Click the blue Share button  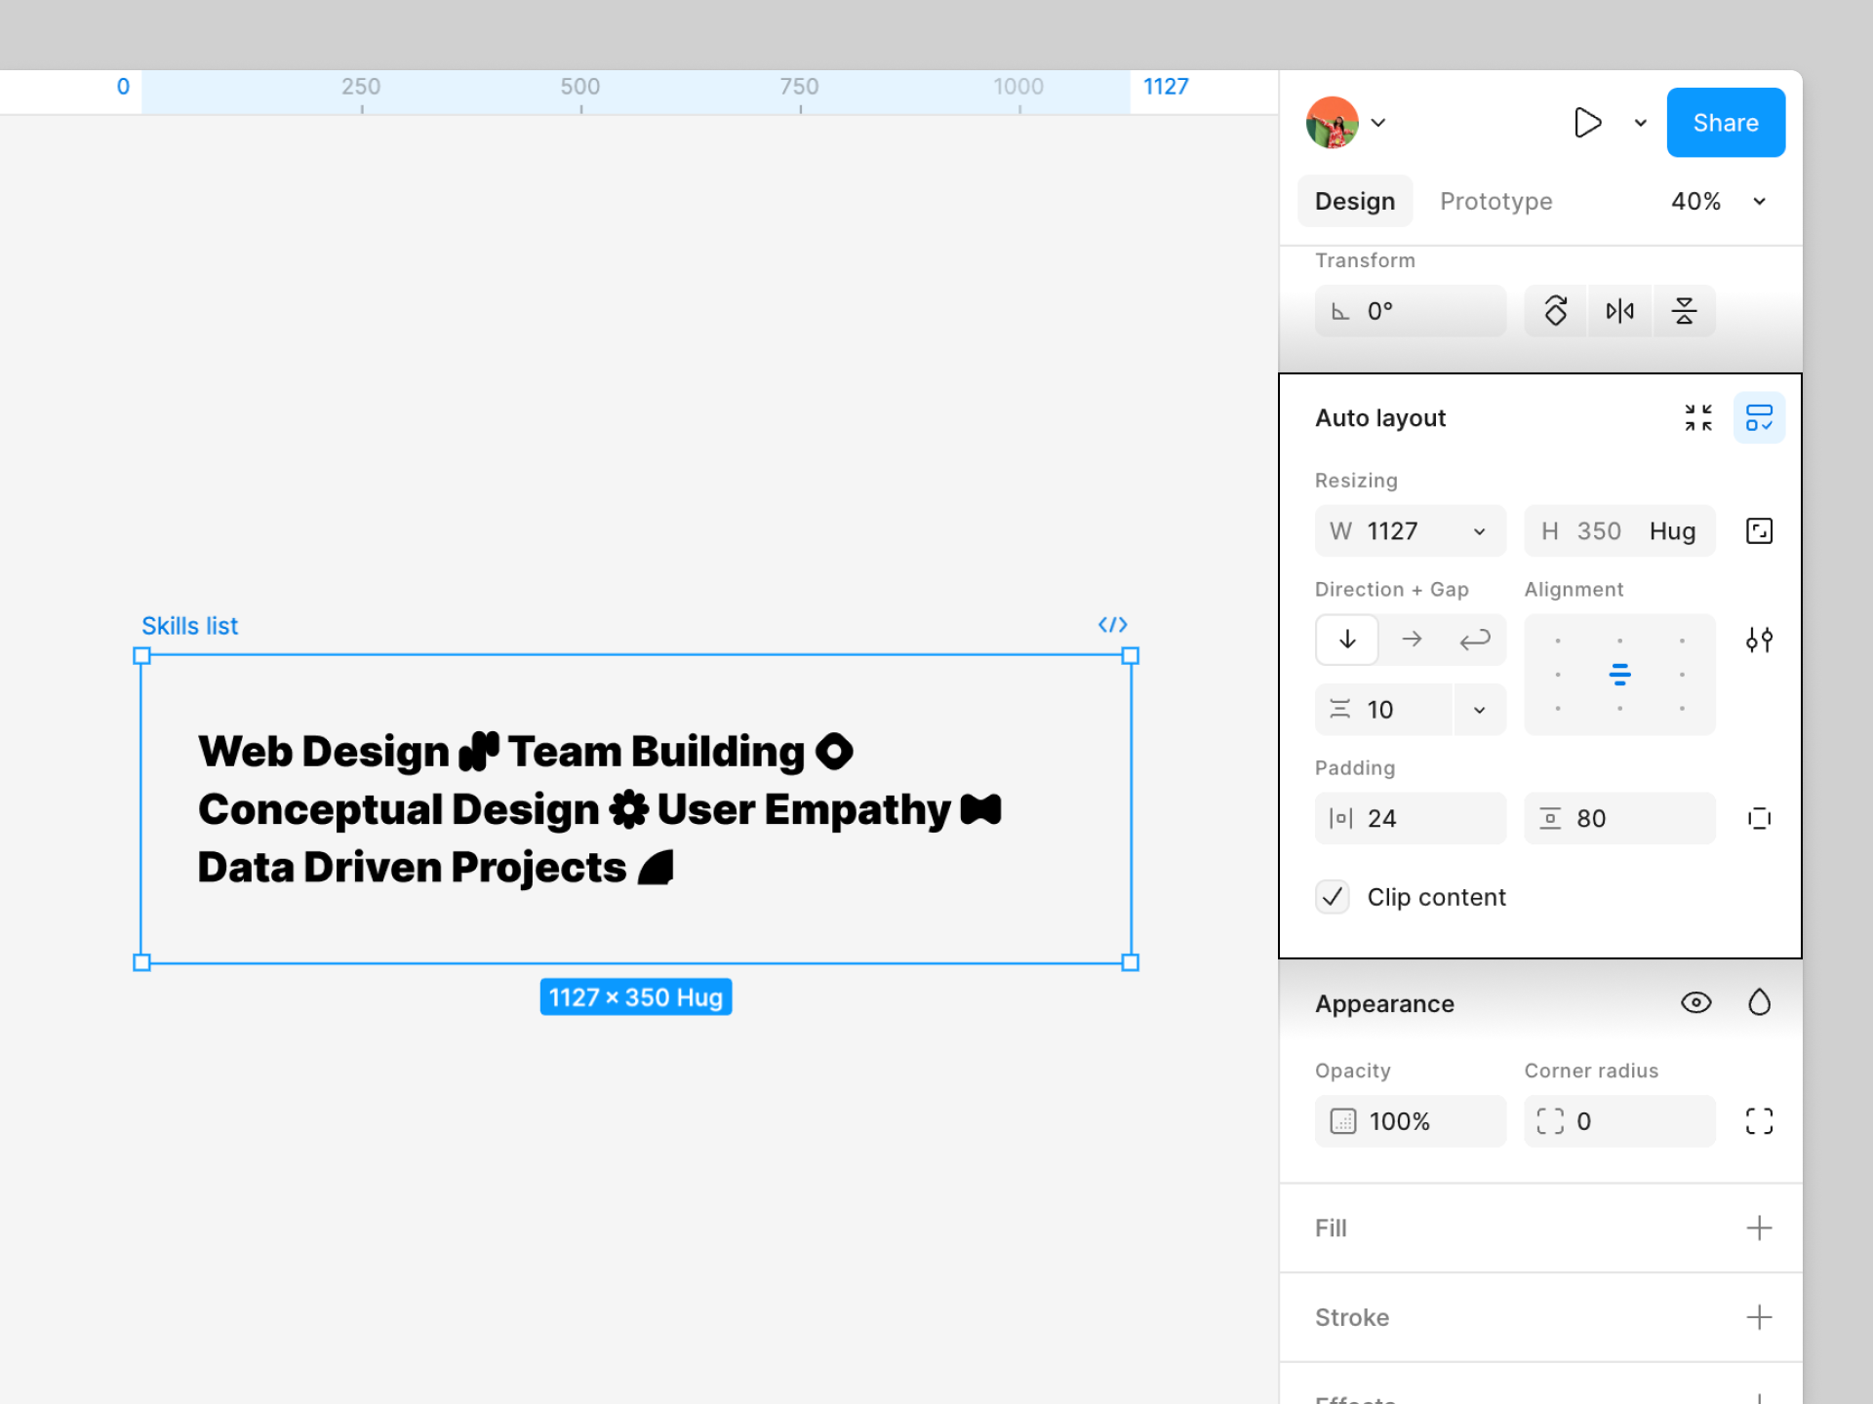pos(1726,123)
